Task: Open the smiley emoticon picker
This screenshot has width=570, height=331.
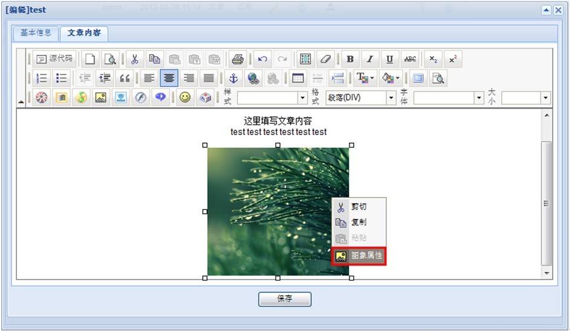Action: (x=185, y=97)
